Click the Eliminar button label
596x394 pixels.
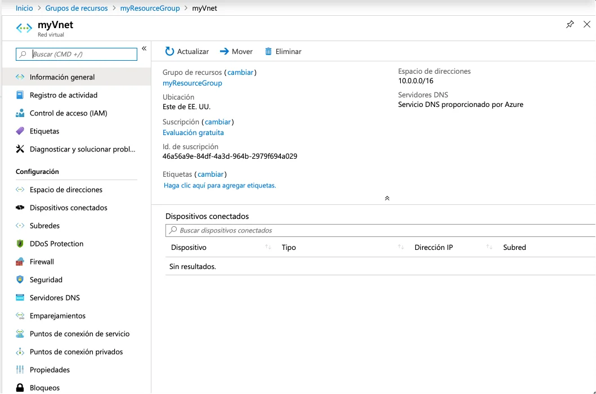pyautogui.click(x=289, y=51)
